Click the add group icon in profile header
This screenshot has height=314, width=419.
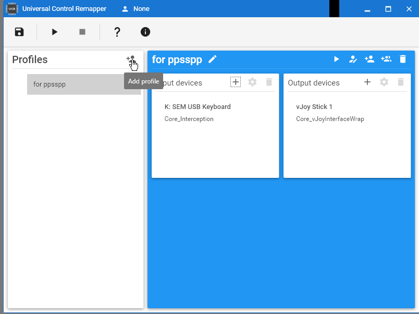point(386,59)
